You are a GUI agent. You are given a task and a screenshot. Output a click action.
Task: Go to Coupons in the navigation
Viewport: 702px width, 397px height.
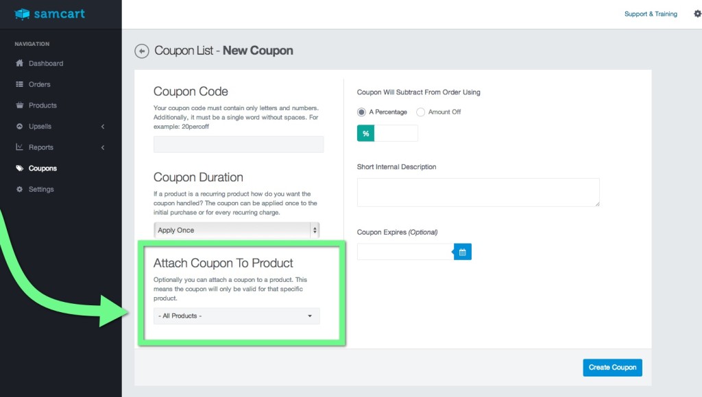point(43,168)
